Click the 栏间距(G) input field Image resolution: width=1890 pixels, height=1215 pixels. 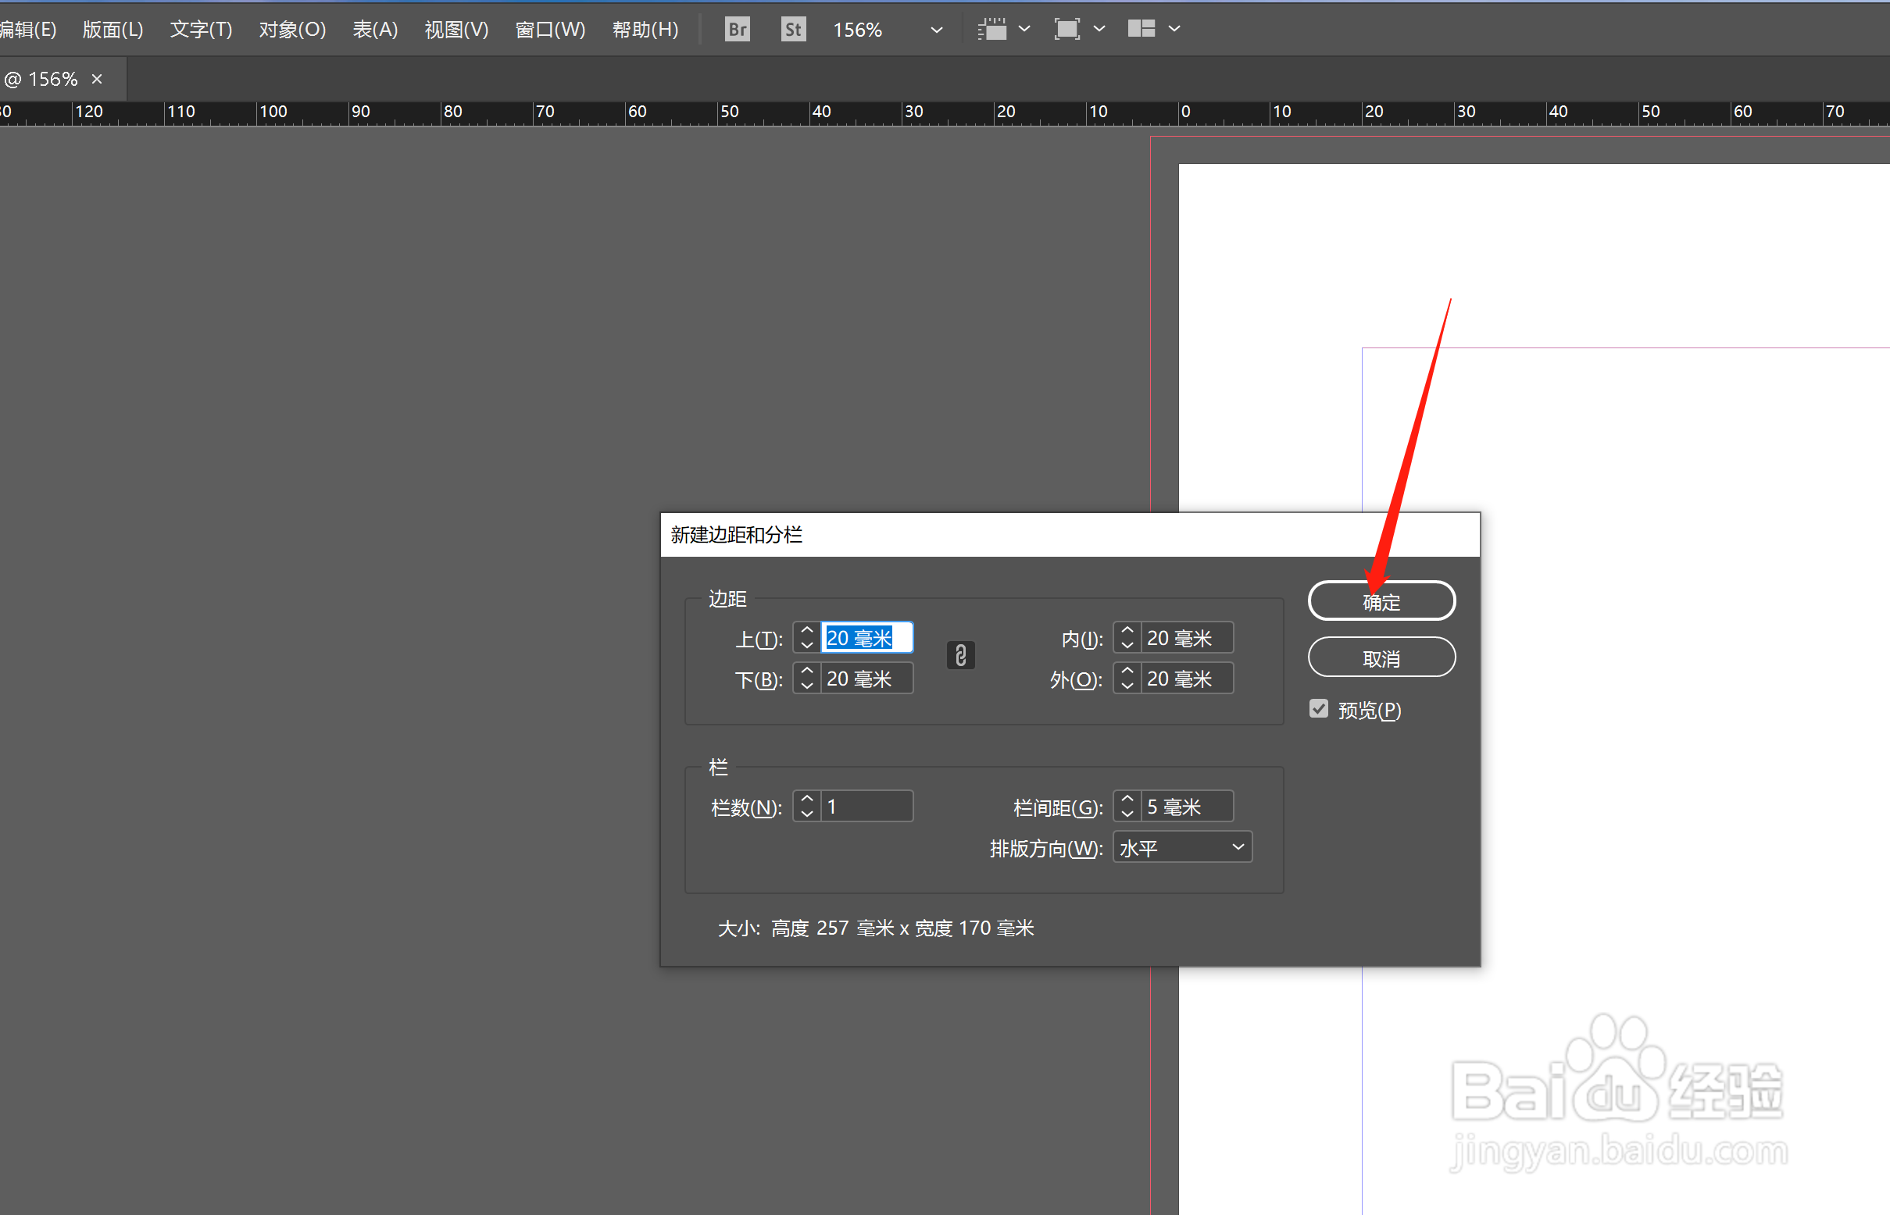[x=1188, y=807]
